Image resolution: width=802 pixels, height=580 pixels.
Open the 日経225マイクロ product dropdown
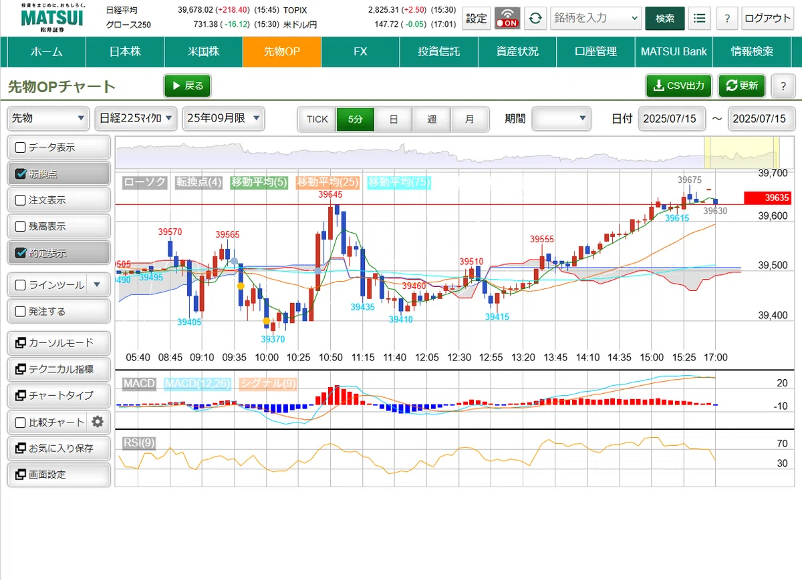[136, 118]
